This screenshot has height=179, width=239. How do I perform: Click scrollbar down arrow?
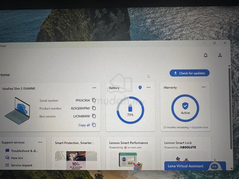[x=232, y=169]
